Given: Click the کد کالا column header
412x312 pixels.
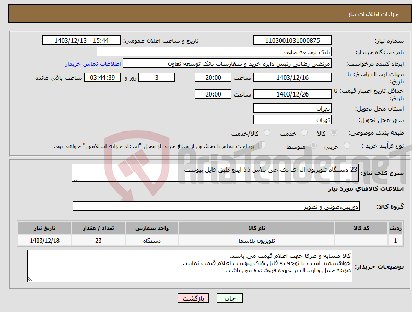Looking at the screenshot, I should 361,228.
